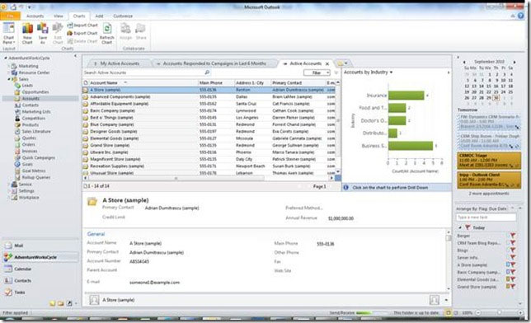Open the My Active Accounts view tab

point(120,63)
